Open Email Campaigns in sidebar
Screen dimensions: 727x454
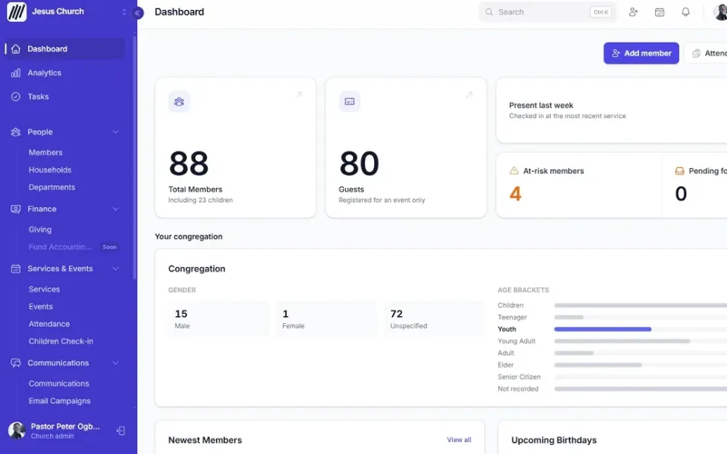(59, 401)
